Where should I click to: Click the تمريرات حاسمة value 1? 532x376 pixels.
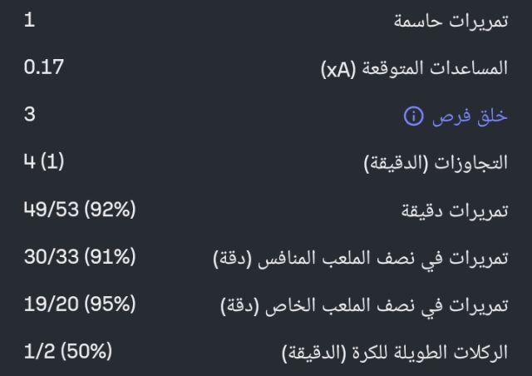[x=29, y=20]
